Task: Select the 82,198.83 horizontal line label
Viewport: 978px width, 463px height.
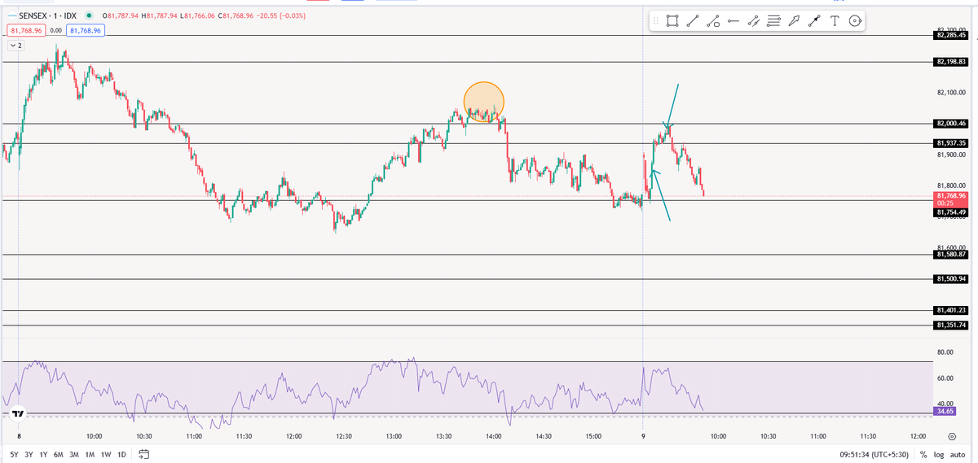Action: pyautogui.click(x=951, y=62)
